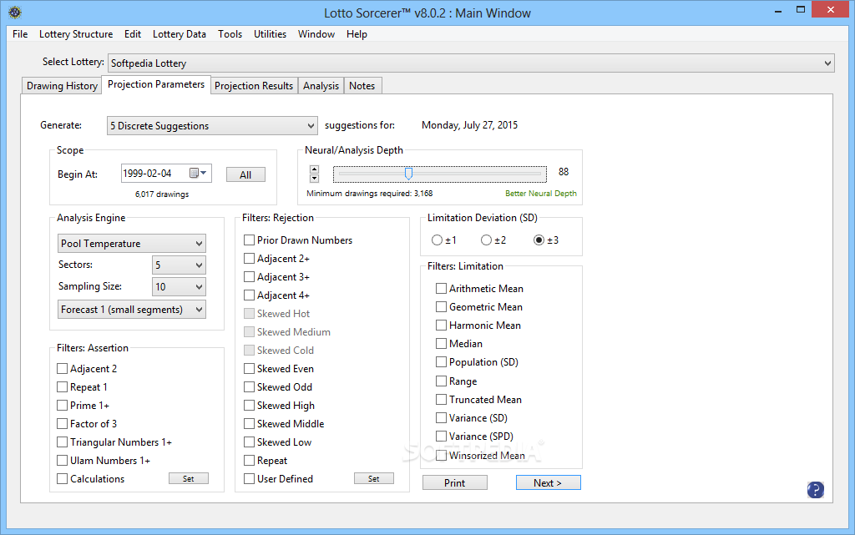Check the Repeat rejection checkbox
Image resolution: width=855 pixels, height=535 pixels.
click(x=249, y=461)
